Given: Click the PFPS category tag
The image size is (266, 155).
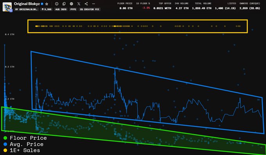Looking at the screenshot, I should 73,9.
